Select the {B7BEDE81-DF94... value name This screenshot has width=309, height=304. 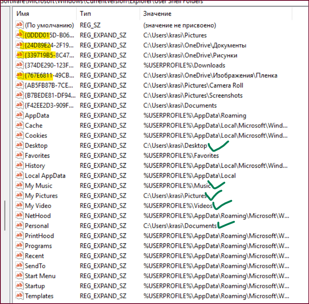50,96
